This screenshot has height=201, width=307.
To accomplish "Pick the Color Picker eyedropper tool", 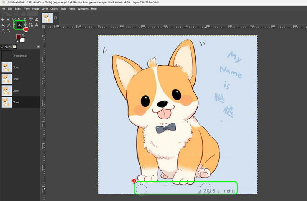I will tap(3, 31).
